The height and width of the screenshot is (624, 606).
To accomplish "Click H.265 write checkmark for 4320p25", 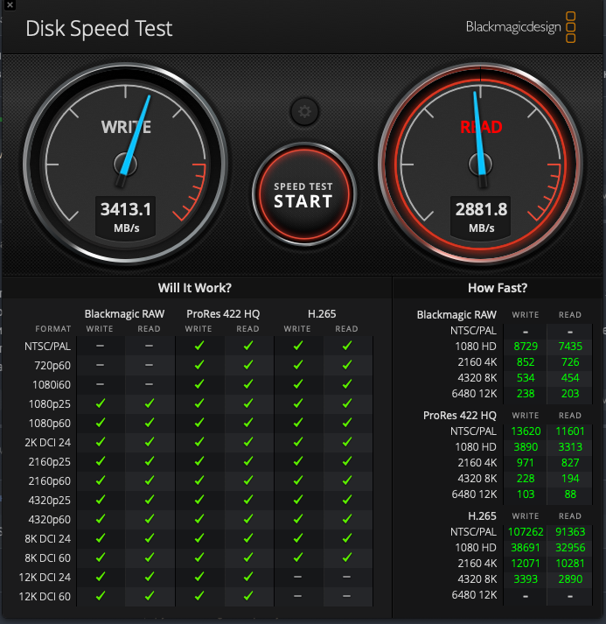I will tap(298, 500).
